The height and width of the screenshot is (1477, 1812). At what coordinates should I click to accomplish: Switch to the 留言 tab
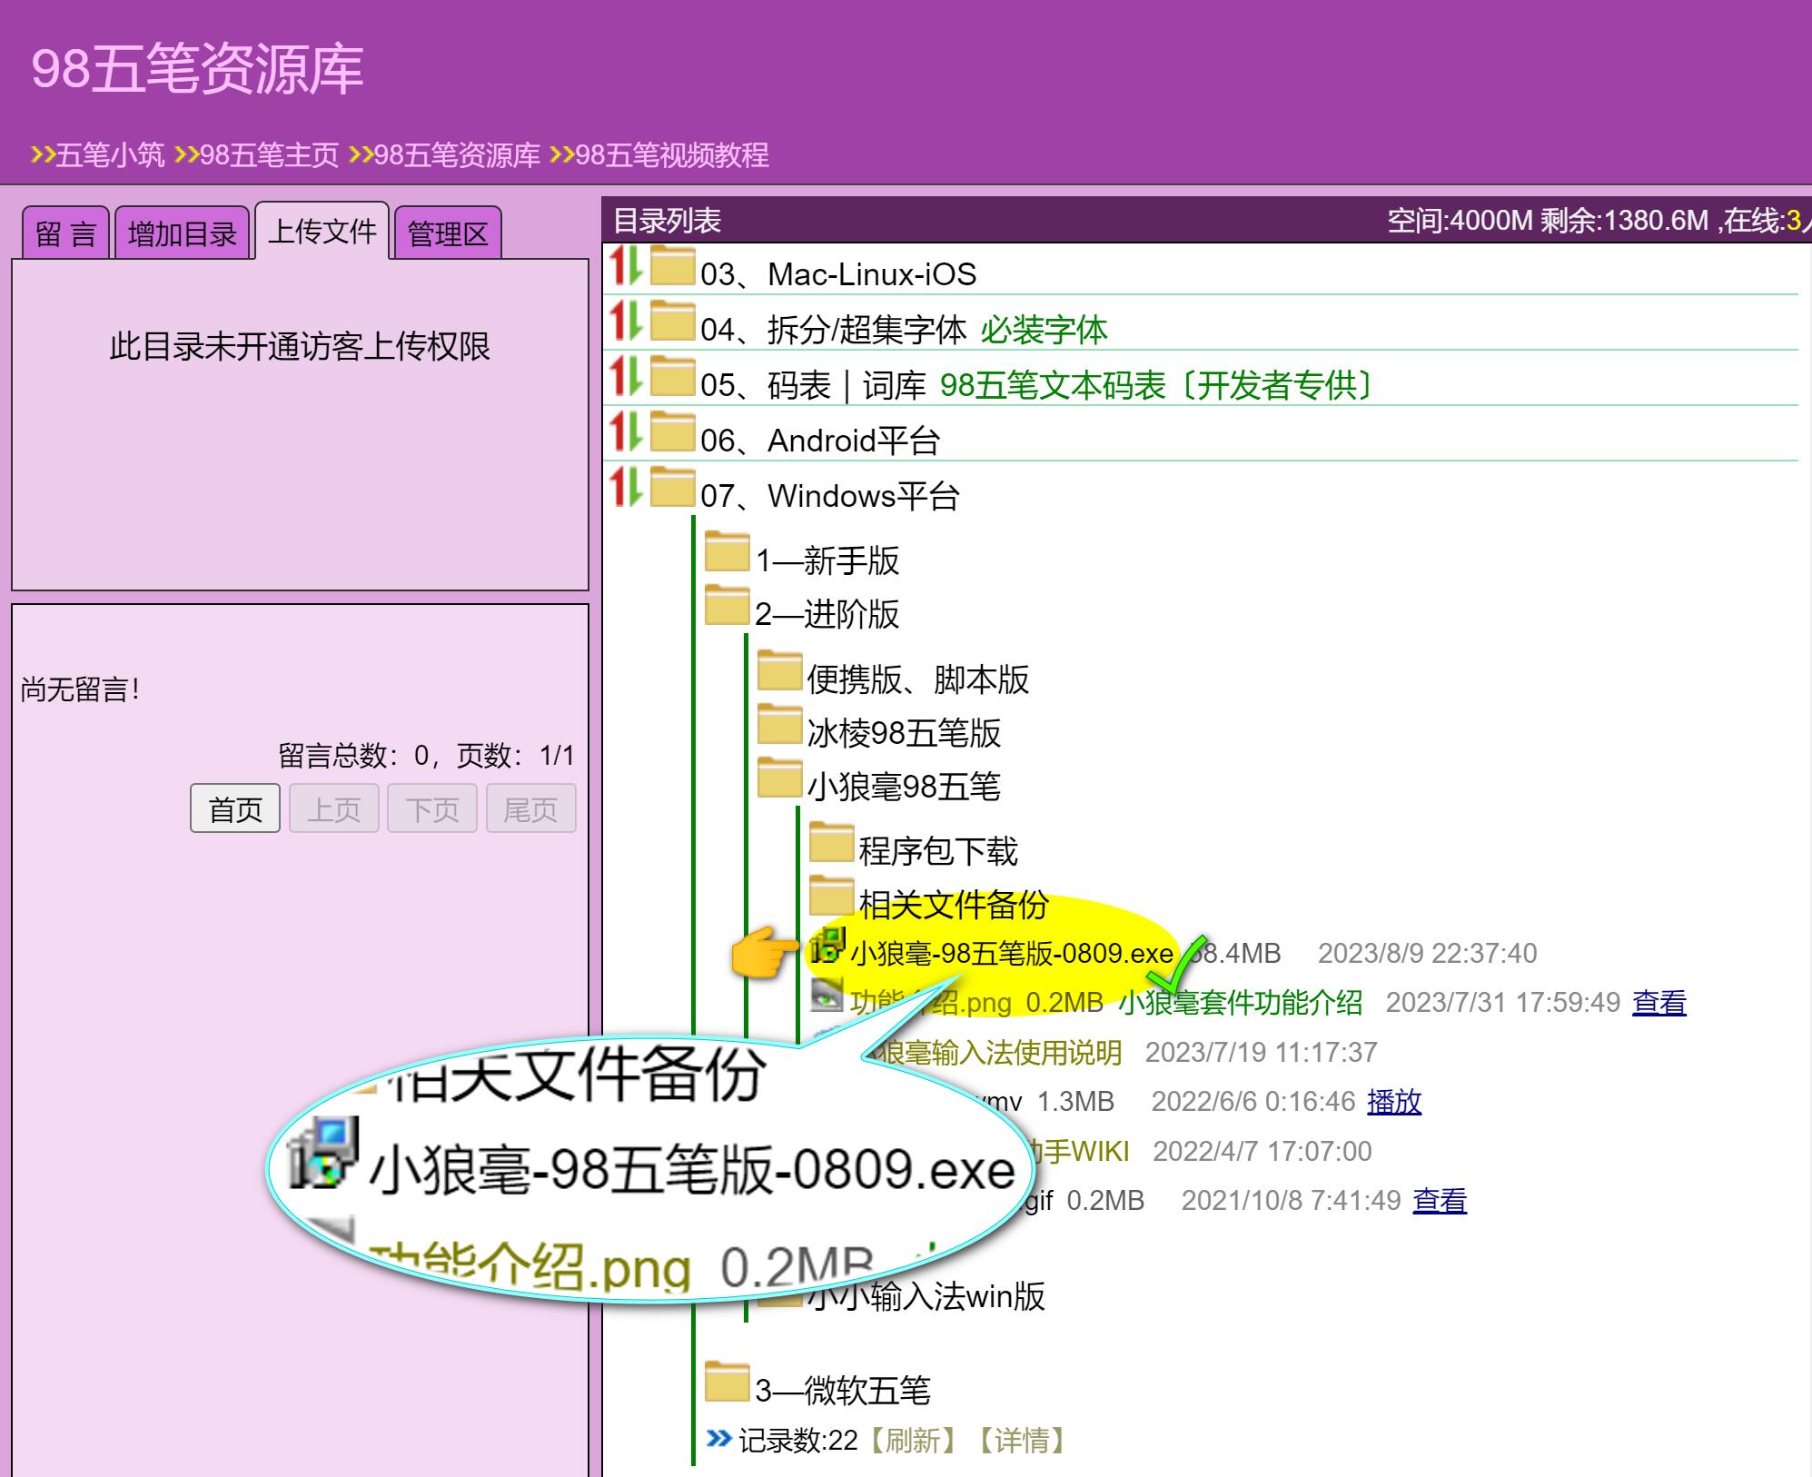pyautogui.click(x=65, y=234)
